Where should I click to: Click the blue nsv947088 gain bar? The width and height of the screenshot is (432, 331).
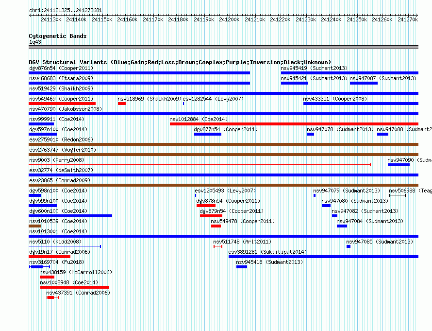tap(382, 134)
